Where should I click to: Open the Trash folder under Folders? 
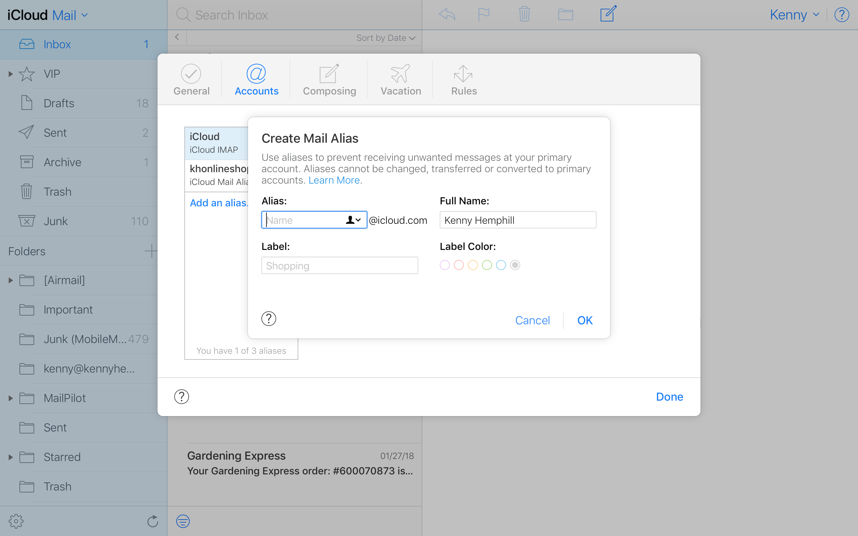pos(84,486)
